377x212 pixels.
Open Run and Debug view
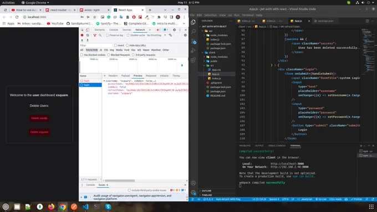(x=193, y=51)
